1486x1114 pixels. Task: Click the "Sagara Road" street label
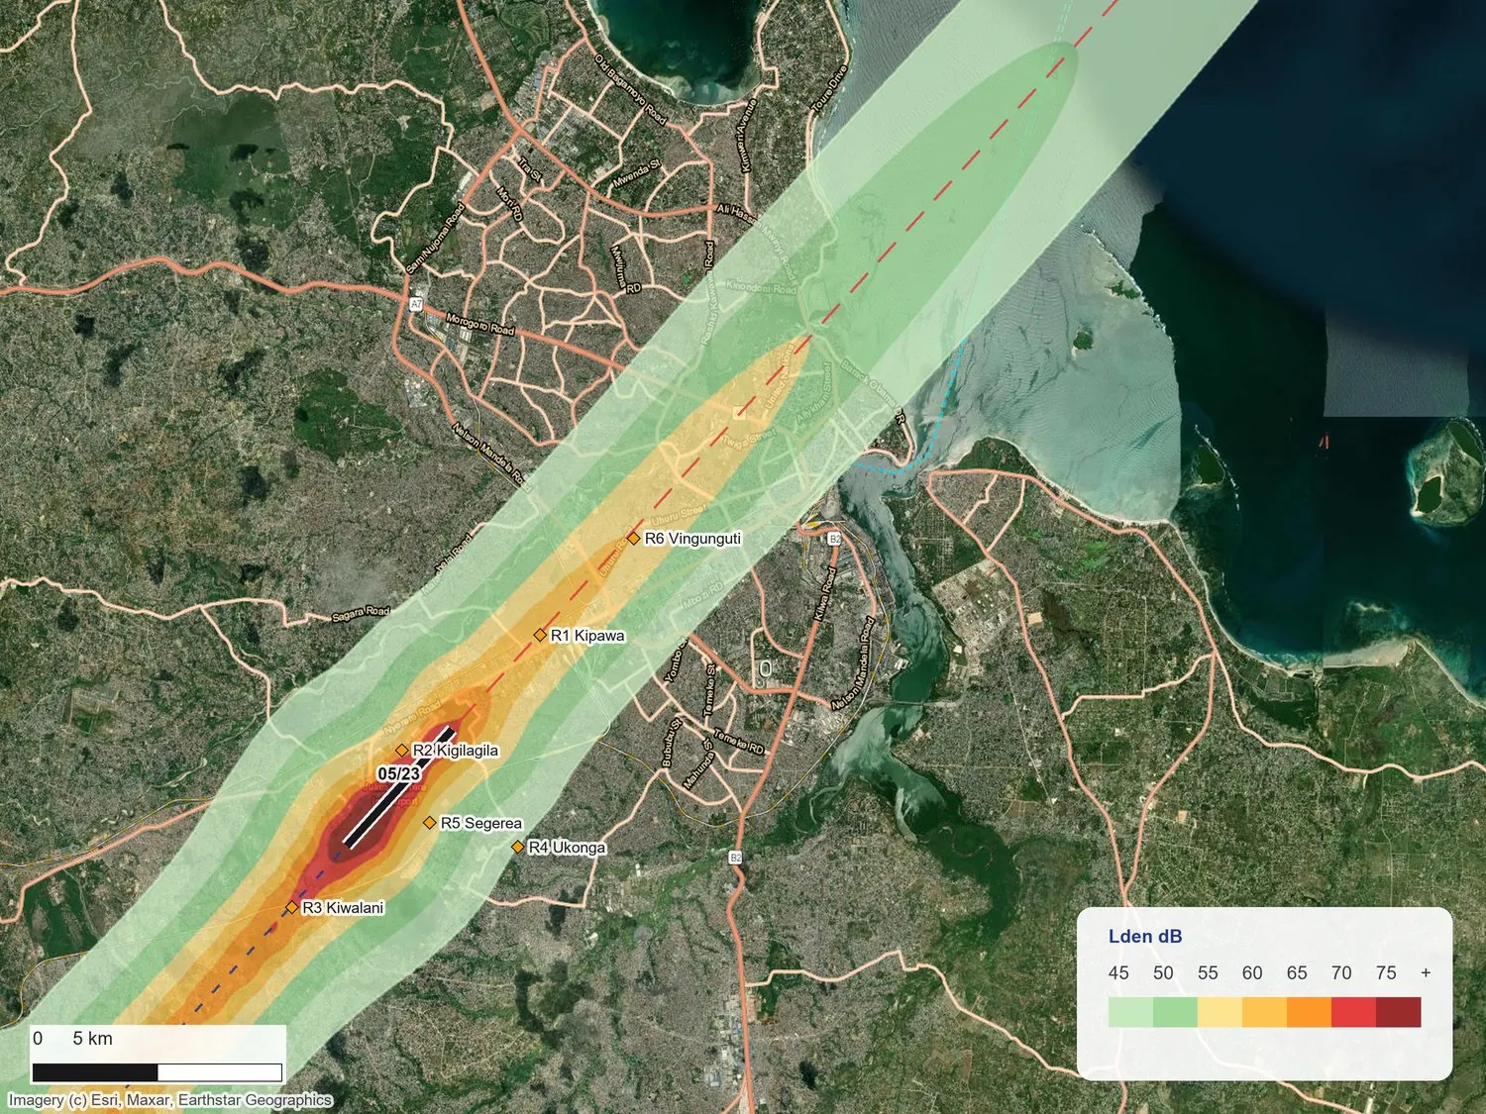pyautogui.click(x=361, y=614)
